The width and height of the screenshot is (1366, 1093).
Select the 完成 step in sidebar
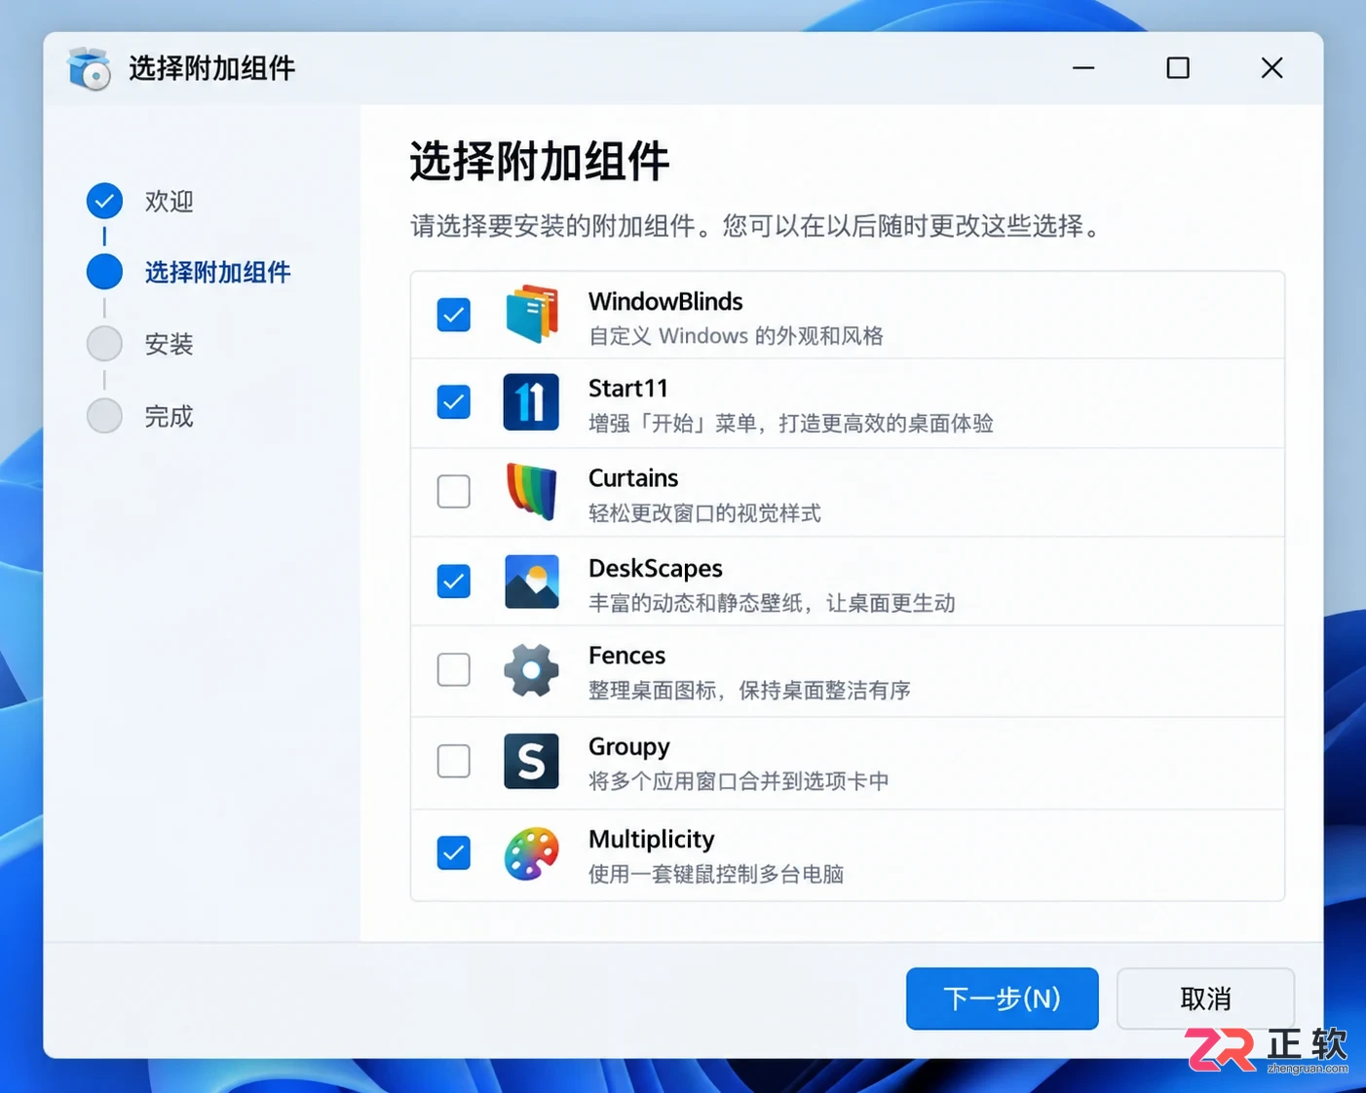coord(170,416)
